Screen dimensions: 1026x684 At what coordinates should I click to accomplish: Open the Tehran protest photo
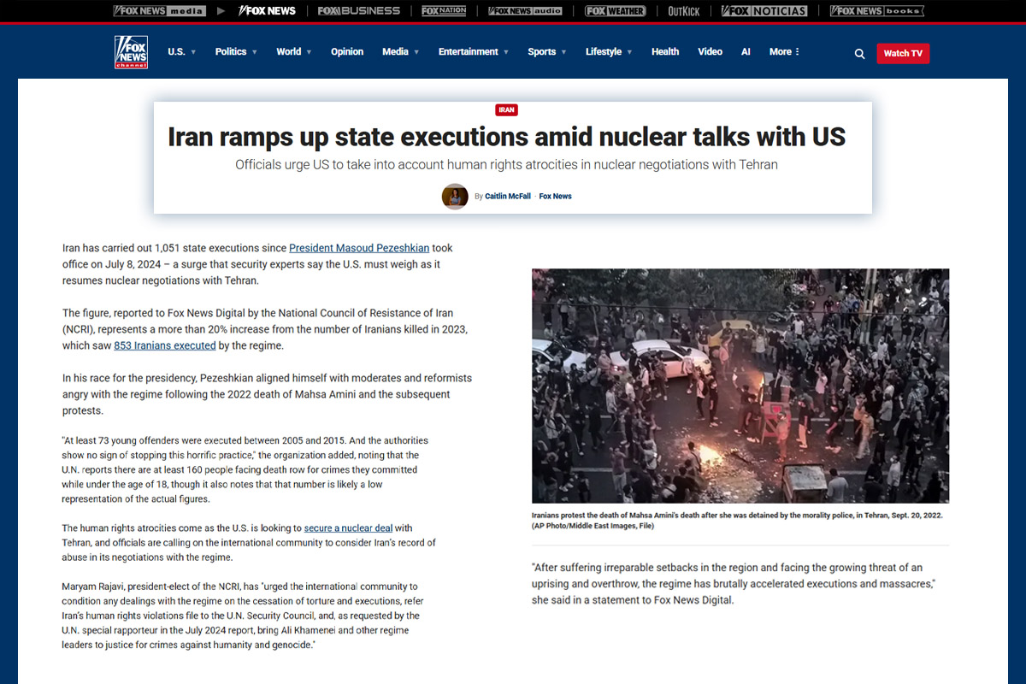740,386
